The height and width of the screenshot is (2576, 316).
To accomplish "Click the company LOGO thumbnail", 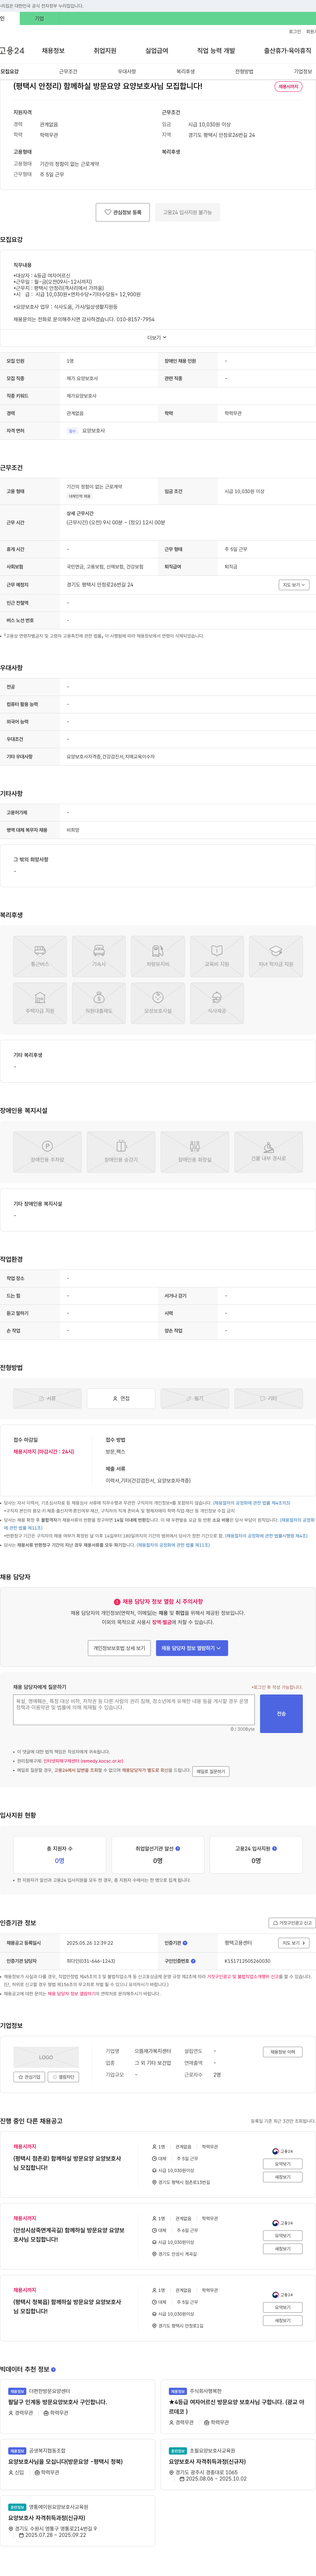I will [x=46, y=2057].
